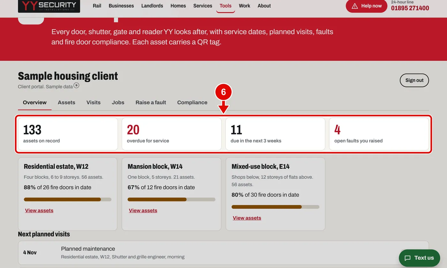This screenshot has width=447, height=268.
Task: Open the Services menu item
Action: tap(203, 6)
